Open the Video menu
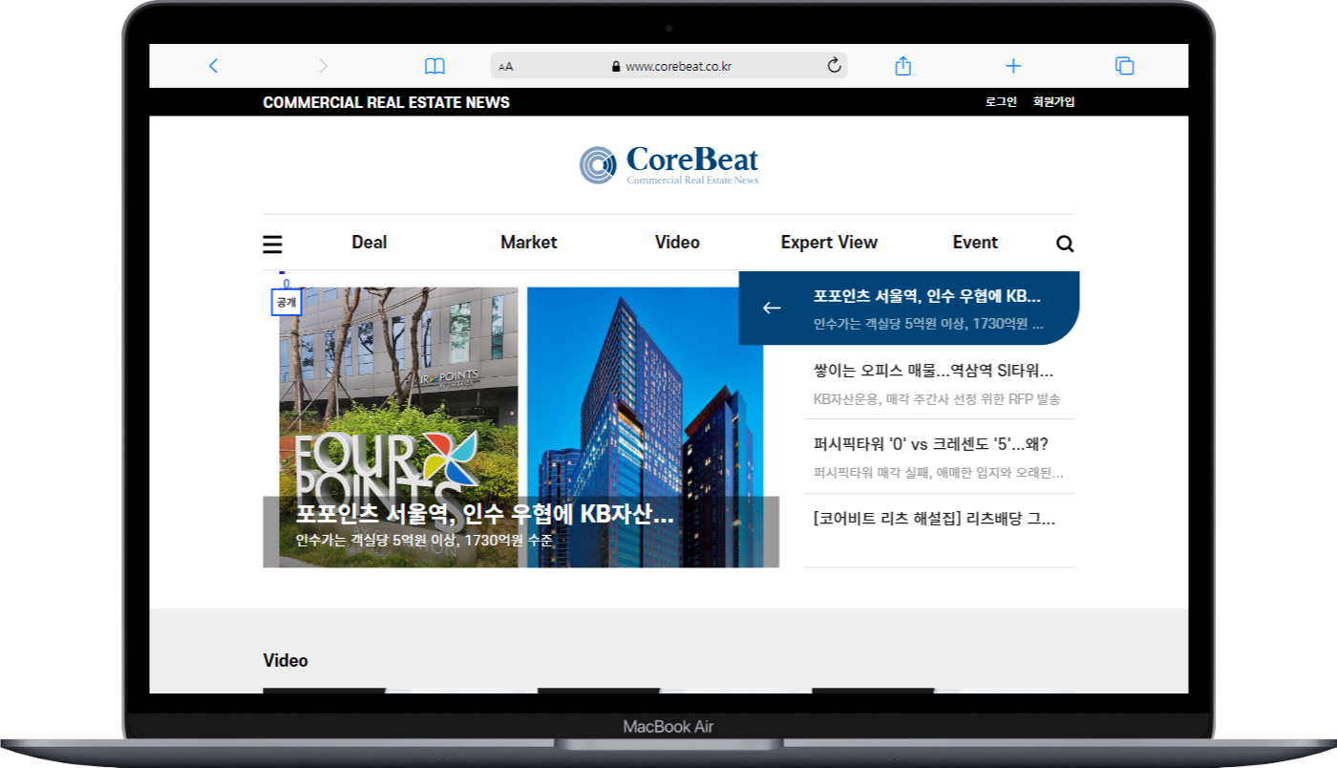This screenshot has height=768, width=1337. pos(677,243)
